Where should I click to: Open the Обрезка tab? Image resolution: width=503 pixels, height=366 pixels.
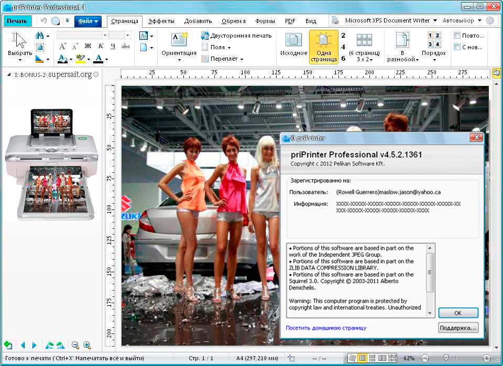click(234, 21)
